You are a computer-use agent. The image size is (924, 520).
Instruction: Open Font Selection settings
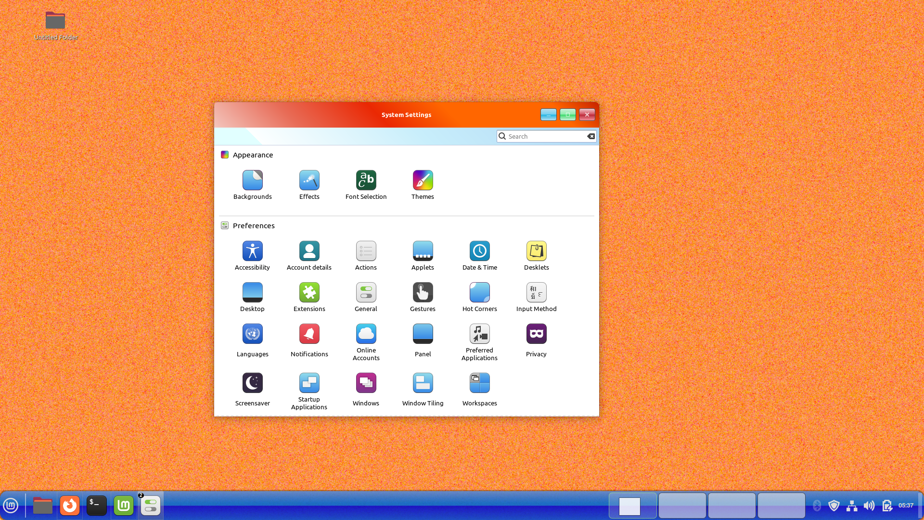point(366,185)
